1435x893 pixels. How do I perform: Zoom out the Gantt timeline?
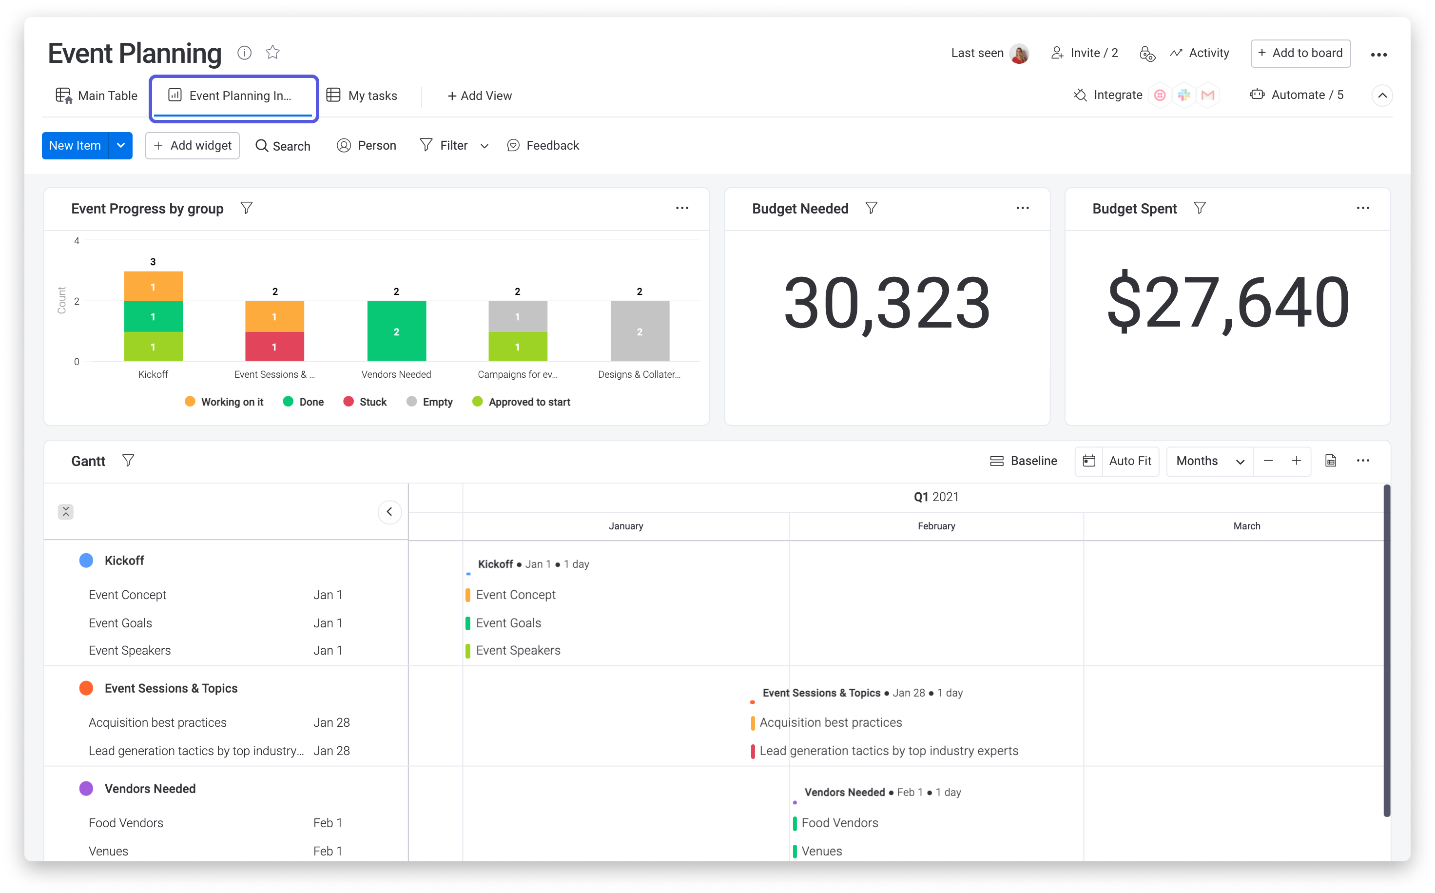(x=1268, y=461)
